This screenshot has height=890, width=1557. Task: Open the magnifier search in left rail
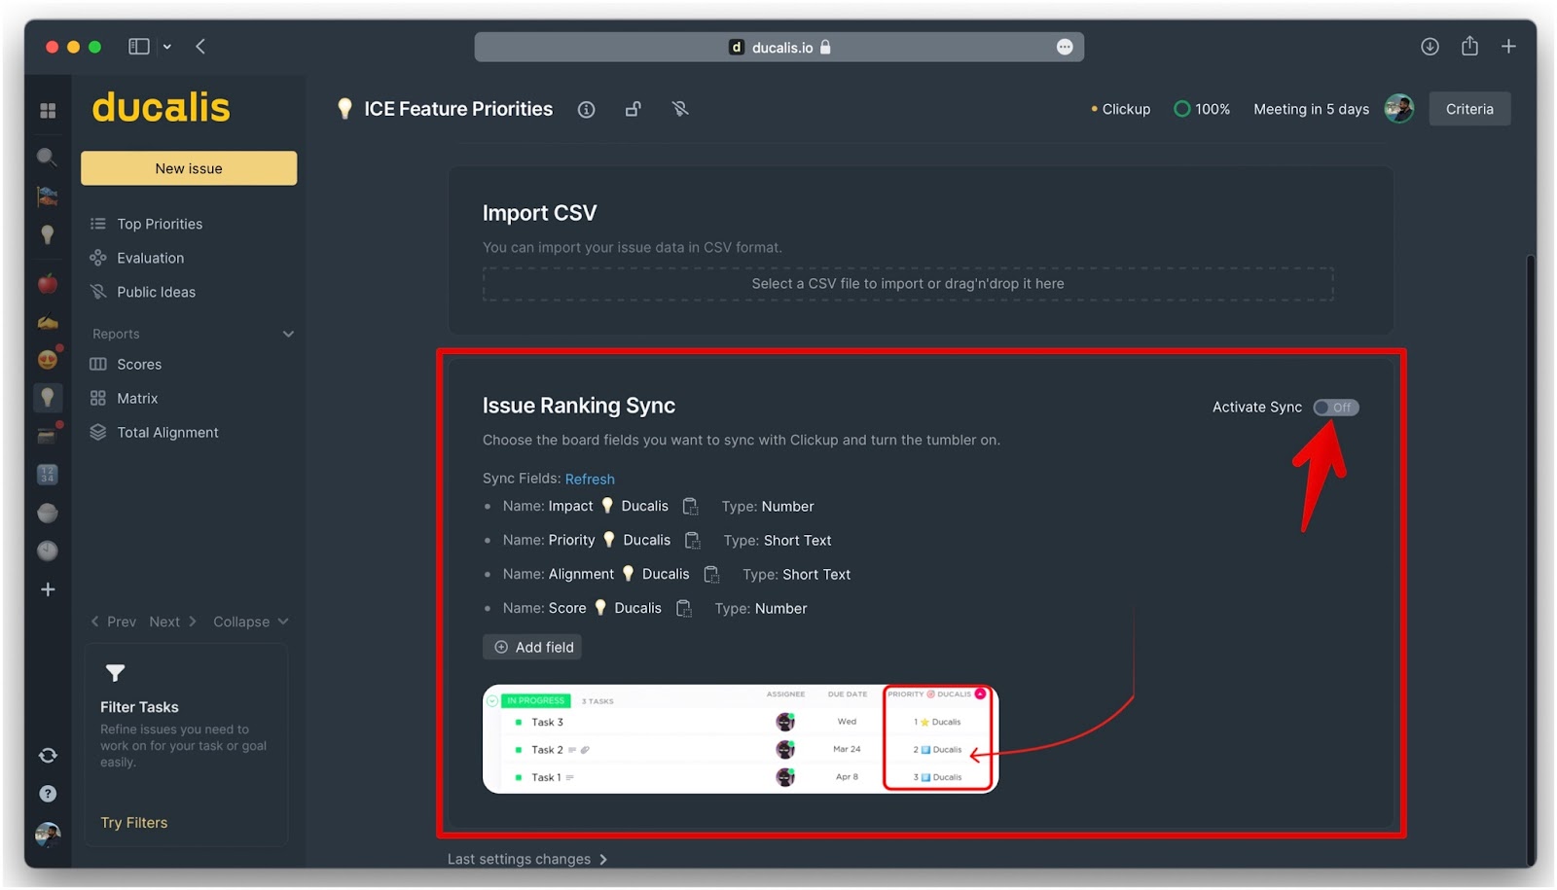(47, 157)
